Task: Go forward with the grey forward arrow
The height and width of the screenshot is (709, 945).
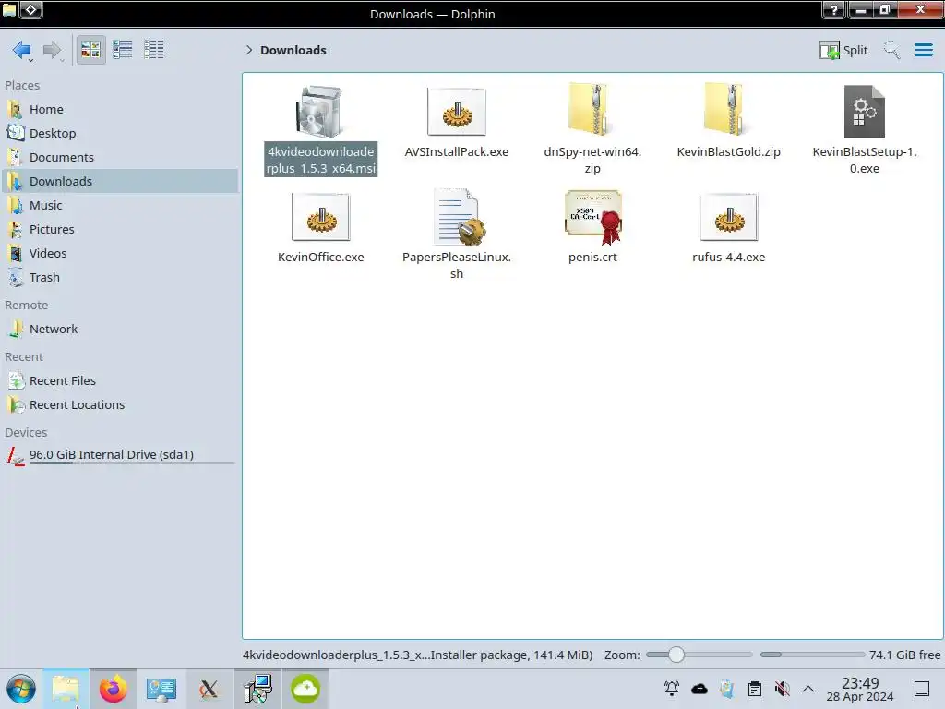Action: pos(53,50)
